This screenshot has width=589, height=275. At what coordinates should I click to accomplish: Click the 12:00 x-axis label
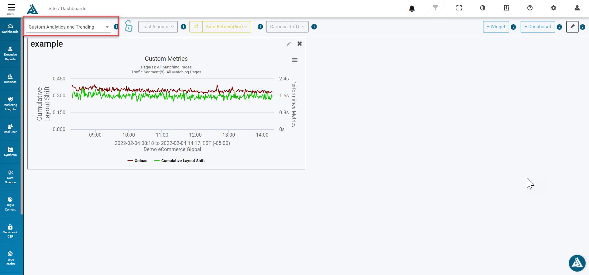195,135
